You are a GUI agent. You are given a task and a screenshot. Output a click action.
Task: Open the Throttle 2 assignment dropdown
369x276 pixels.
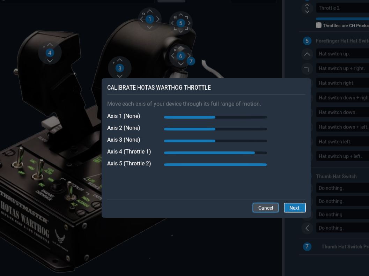click(x=342, y=8)
